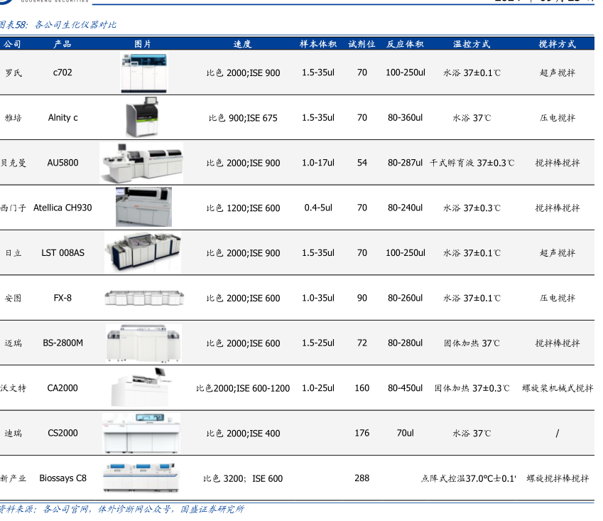This screenshot has width=603, height=521.
Task: Select the 图片 column header
Action: click(143, 44)
